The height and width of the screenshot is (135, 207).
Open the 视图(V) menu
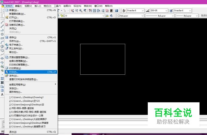(x=28, y=6)
